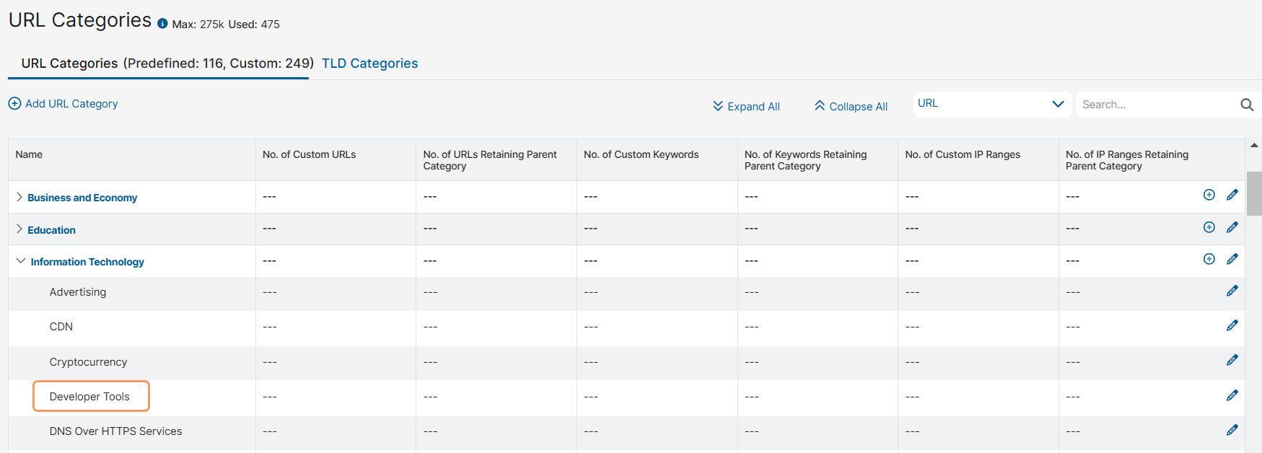The image size is (1262, 453).
Task: Edit the Education category with pencil icon
Action: click(1232, 227)
